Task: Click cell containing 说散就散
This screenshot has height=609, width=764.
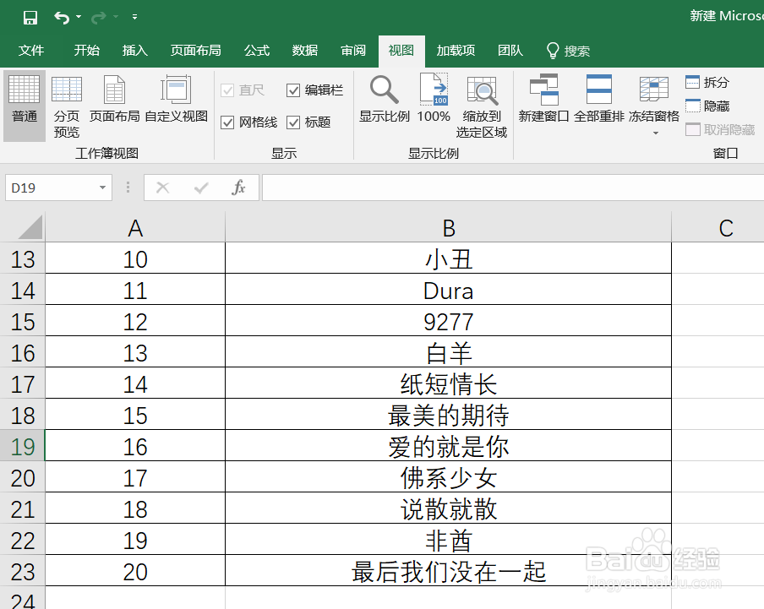Action: (x=448, y=508)
